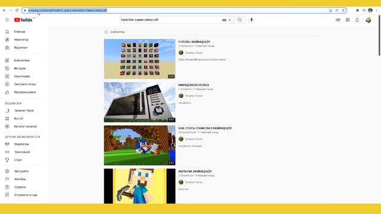Click the page vertical scrollbar
Viewport: 381px width, 214px height.
tap(379, 36)
